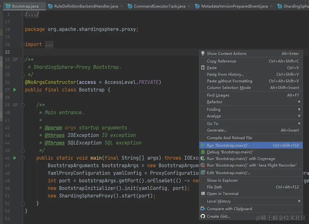The width and height of the screenshot is (309, 224).
Task: Choose Copy Reference
Action: (251, 61)
